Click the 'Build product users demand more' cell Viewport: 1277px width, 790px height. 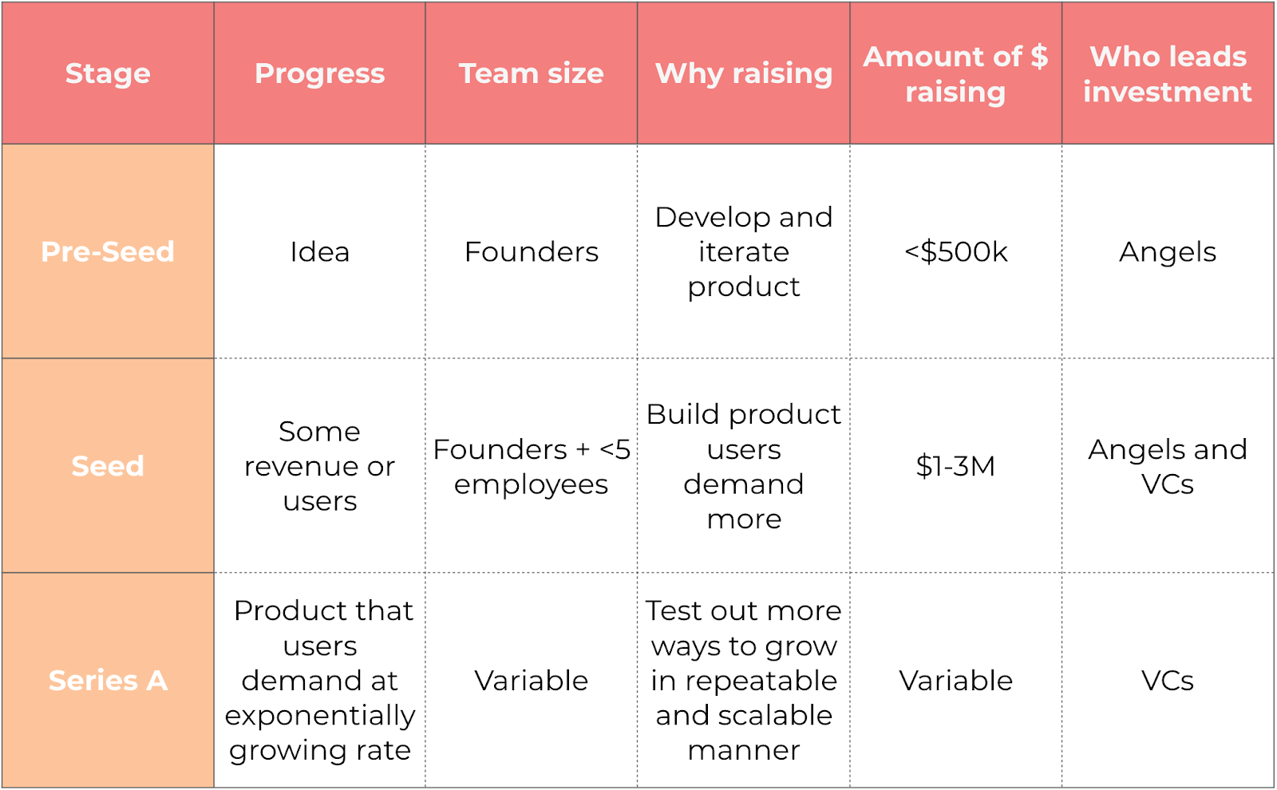[x=743, y=466]
